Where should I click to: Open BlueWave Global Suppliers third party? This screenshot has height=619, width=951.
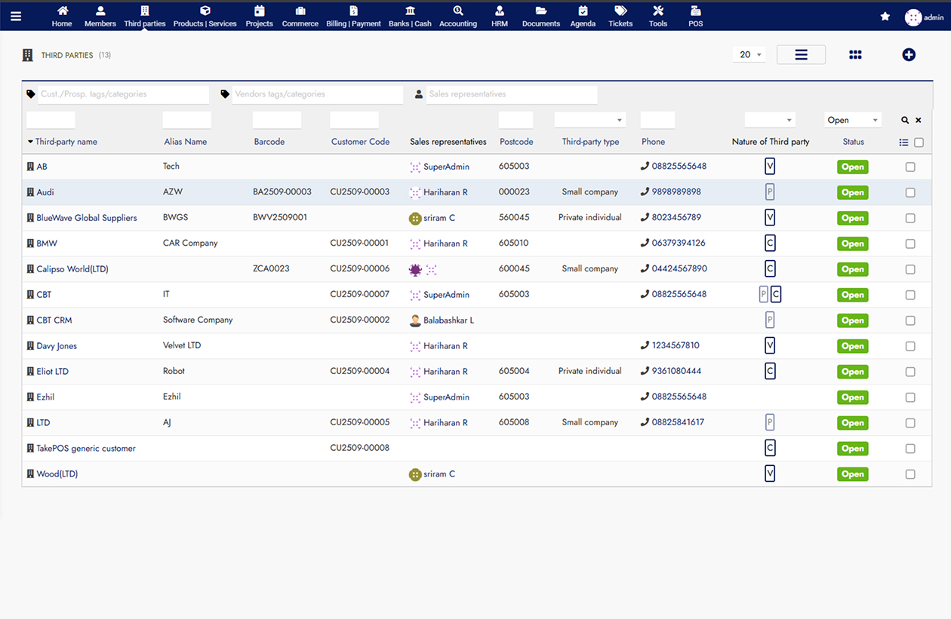point(87,218)
